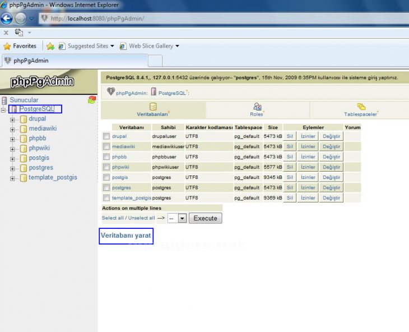Click the toolbar translate/pages icon
Screen dimensions: 409x332
(x=19, y=33)
